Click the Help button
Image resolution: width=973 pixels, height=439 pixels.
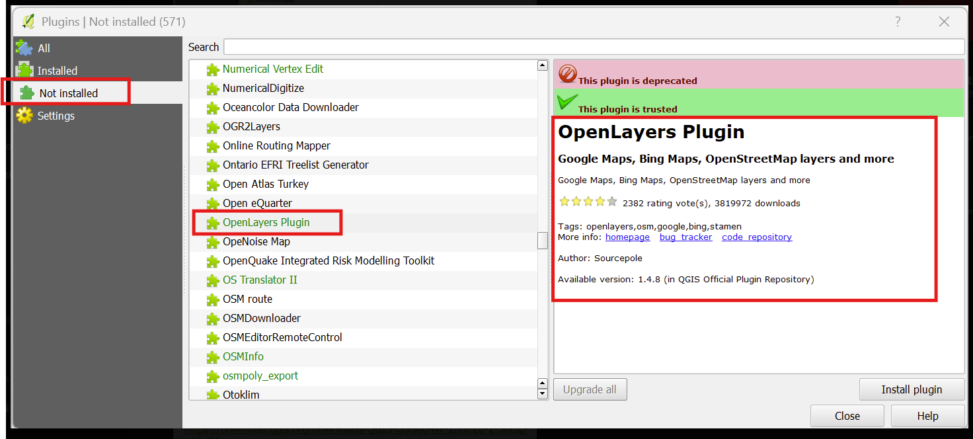(x=927, y=416)
